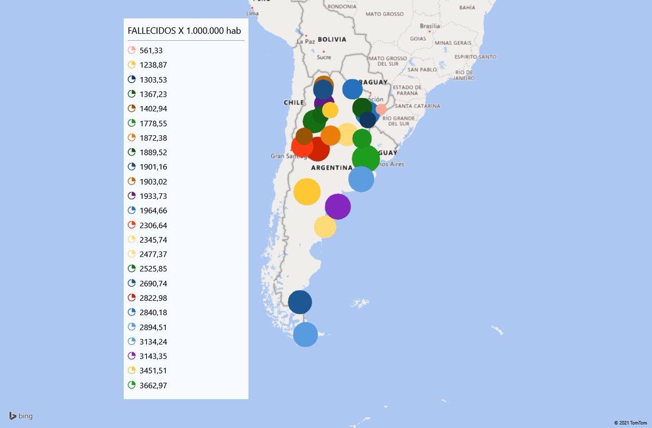Screen dimensions: 652x428
Task: Click the pale yellow bubble in Patagonia
Action: tap(325, 227)
